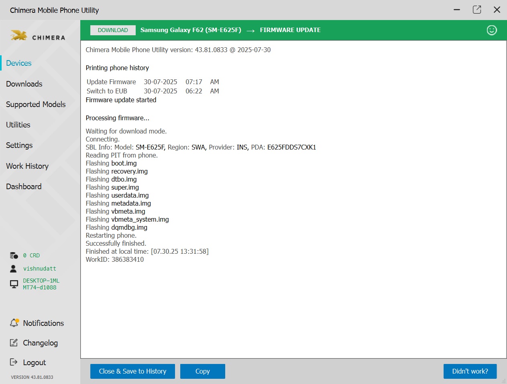Click the Update Firmware history row
This screenshot has height=384, width=507.
coord(153,82)
